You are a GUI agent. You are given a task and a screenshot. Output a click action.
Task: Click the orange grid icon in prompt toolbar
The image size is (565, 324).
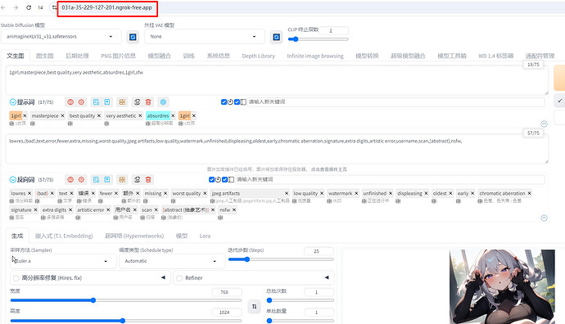[x=122, y=102]
